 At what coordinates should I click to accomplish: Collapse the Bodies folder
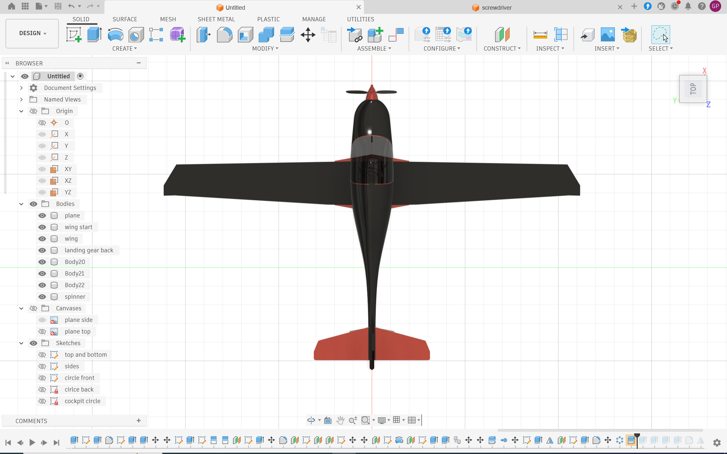(x=21, y=204)
